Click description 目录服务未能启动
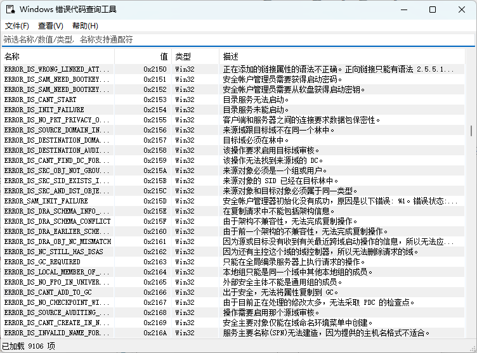This screenshot has height=353, width=477. pyautogui.click(x=256, y=110)
